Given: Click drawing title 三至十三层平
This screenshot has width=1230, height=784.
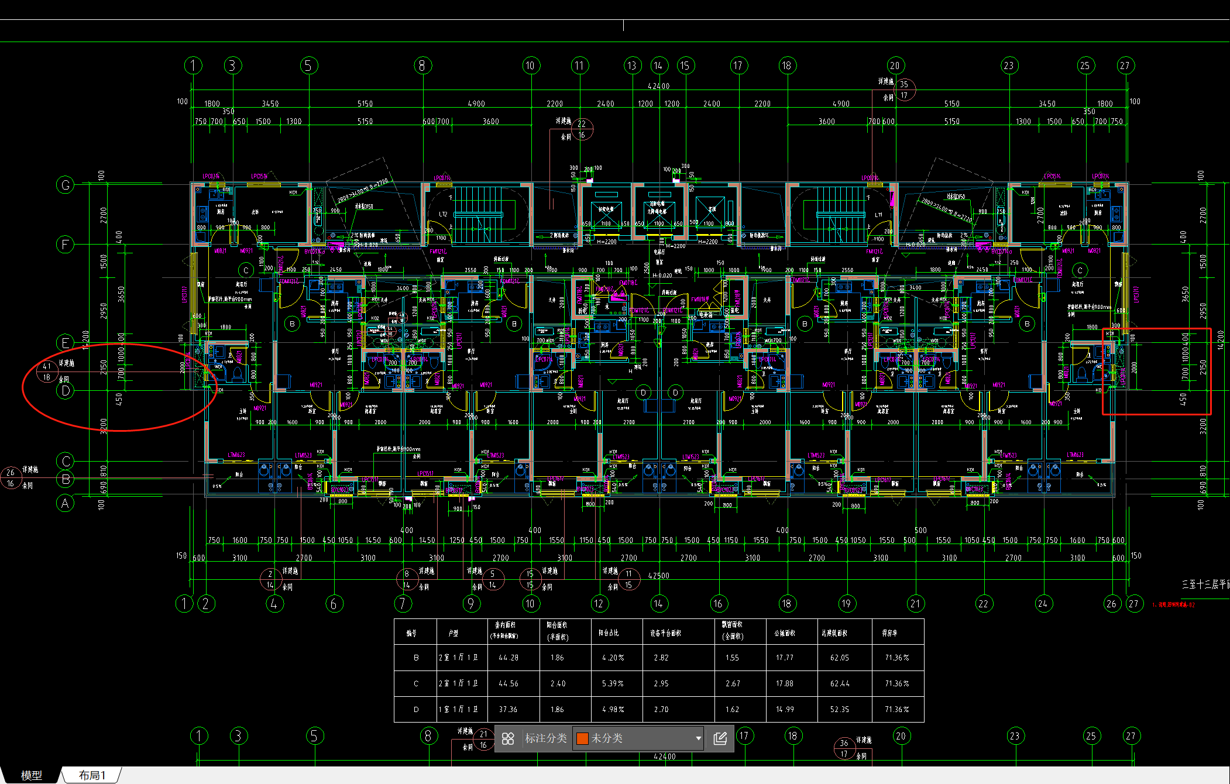Looking at the screenshot, I should [x=1205, y=584].
